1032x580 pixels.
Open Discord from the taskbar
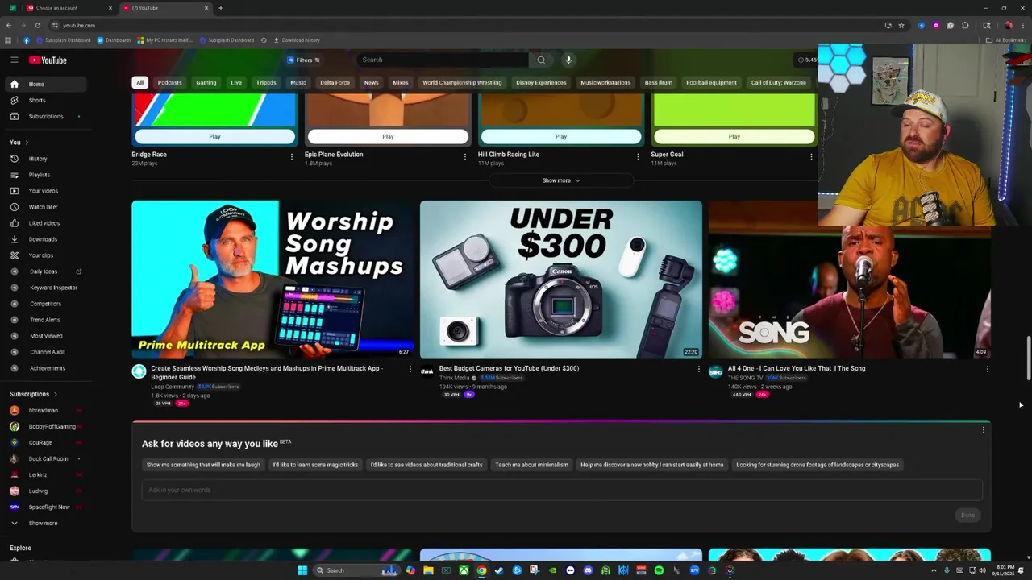tap(588, 570)
